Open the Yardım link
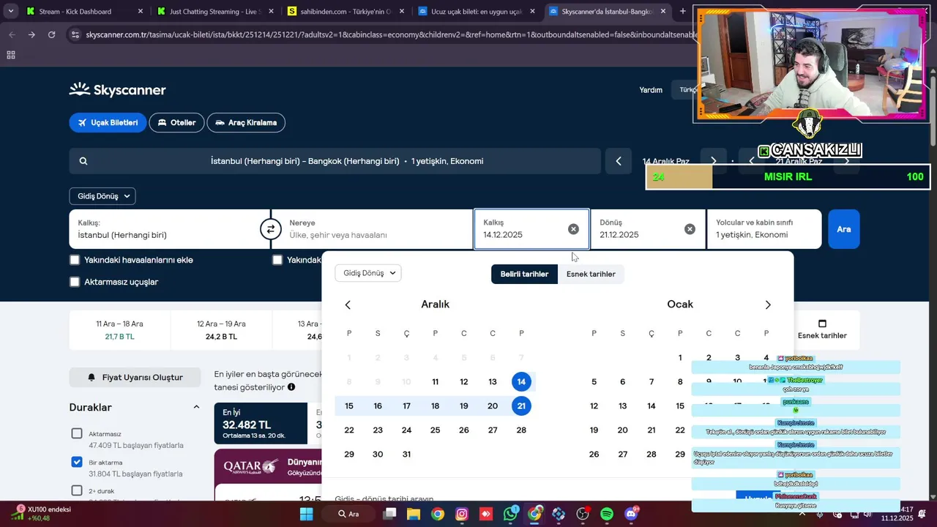This screenshot has width=937, height=527. (651, 90)
